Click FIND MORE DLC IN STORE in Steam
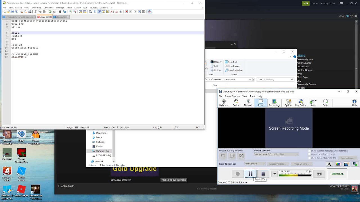 174,180
